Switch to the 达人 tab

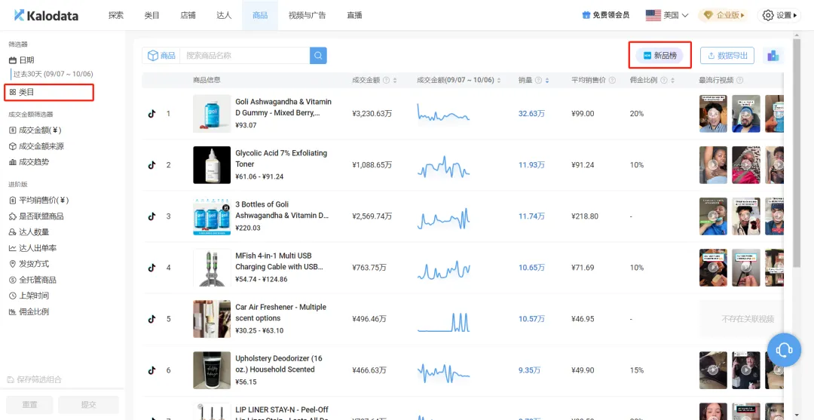[224, 15]
